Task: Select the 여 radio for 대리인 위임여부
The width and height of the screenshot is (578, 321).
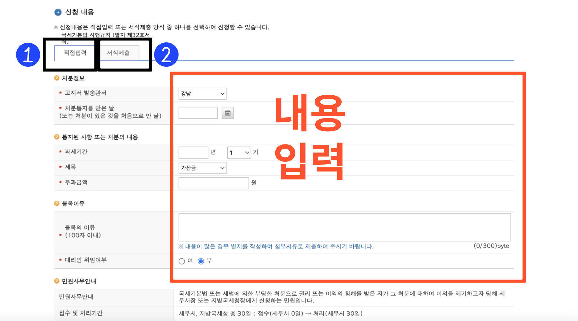Action: (x=181, y=261)
